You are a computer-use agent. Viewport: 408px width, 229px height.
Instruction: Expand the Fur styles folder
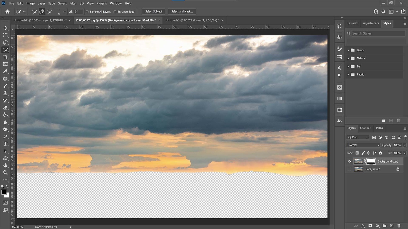[348, 66]
